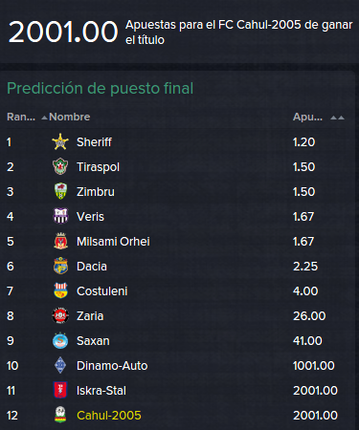This screenshot has height=430, width=359.
Task: Sort table by Nombre column header
Action: point(70,117)
